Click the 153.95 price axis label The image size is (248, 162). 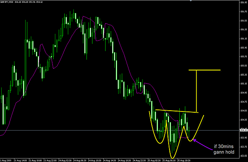(x=244, y=138)
